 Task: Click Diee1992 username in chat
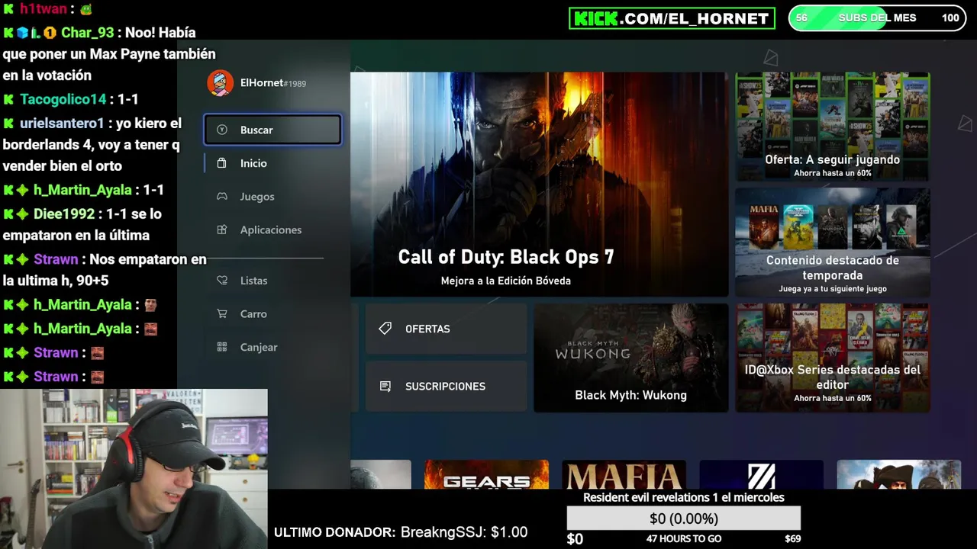coord(64,214)
